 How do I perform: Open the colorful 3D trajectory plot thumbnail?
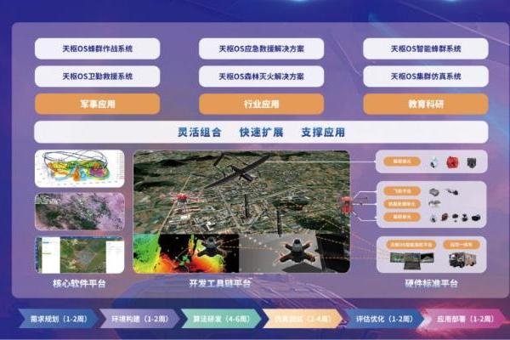(x=80, y=168)
